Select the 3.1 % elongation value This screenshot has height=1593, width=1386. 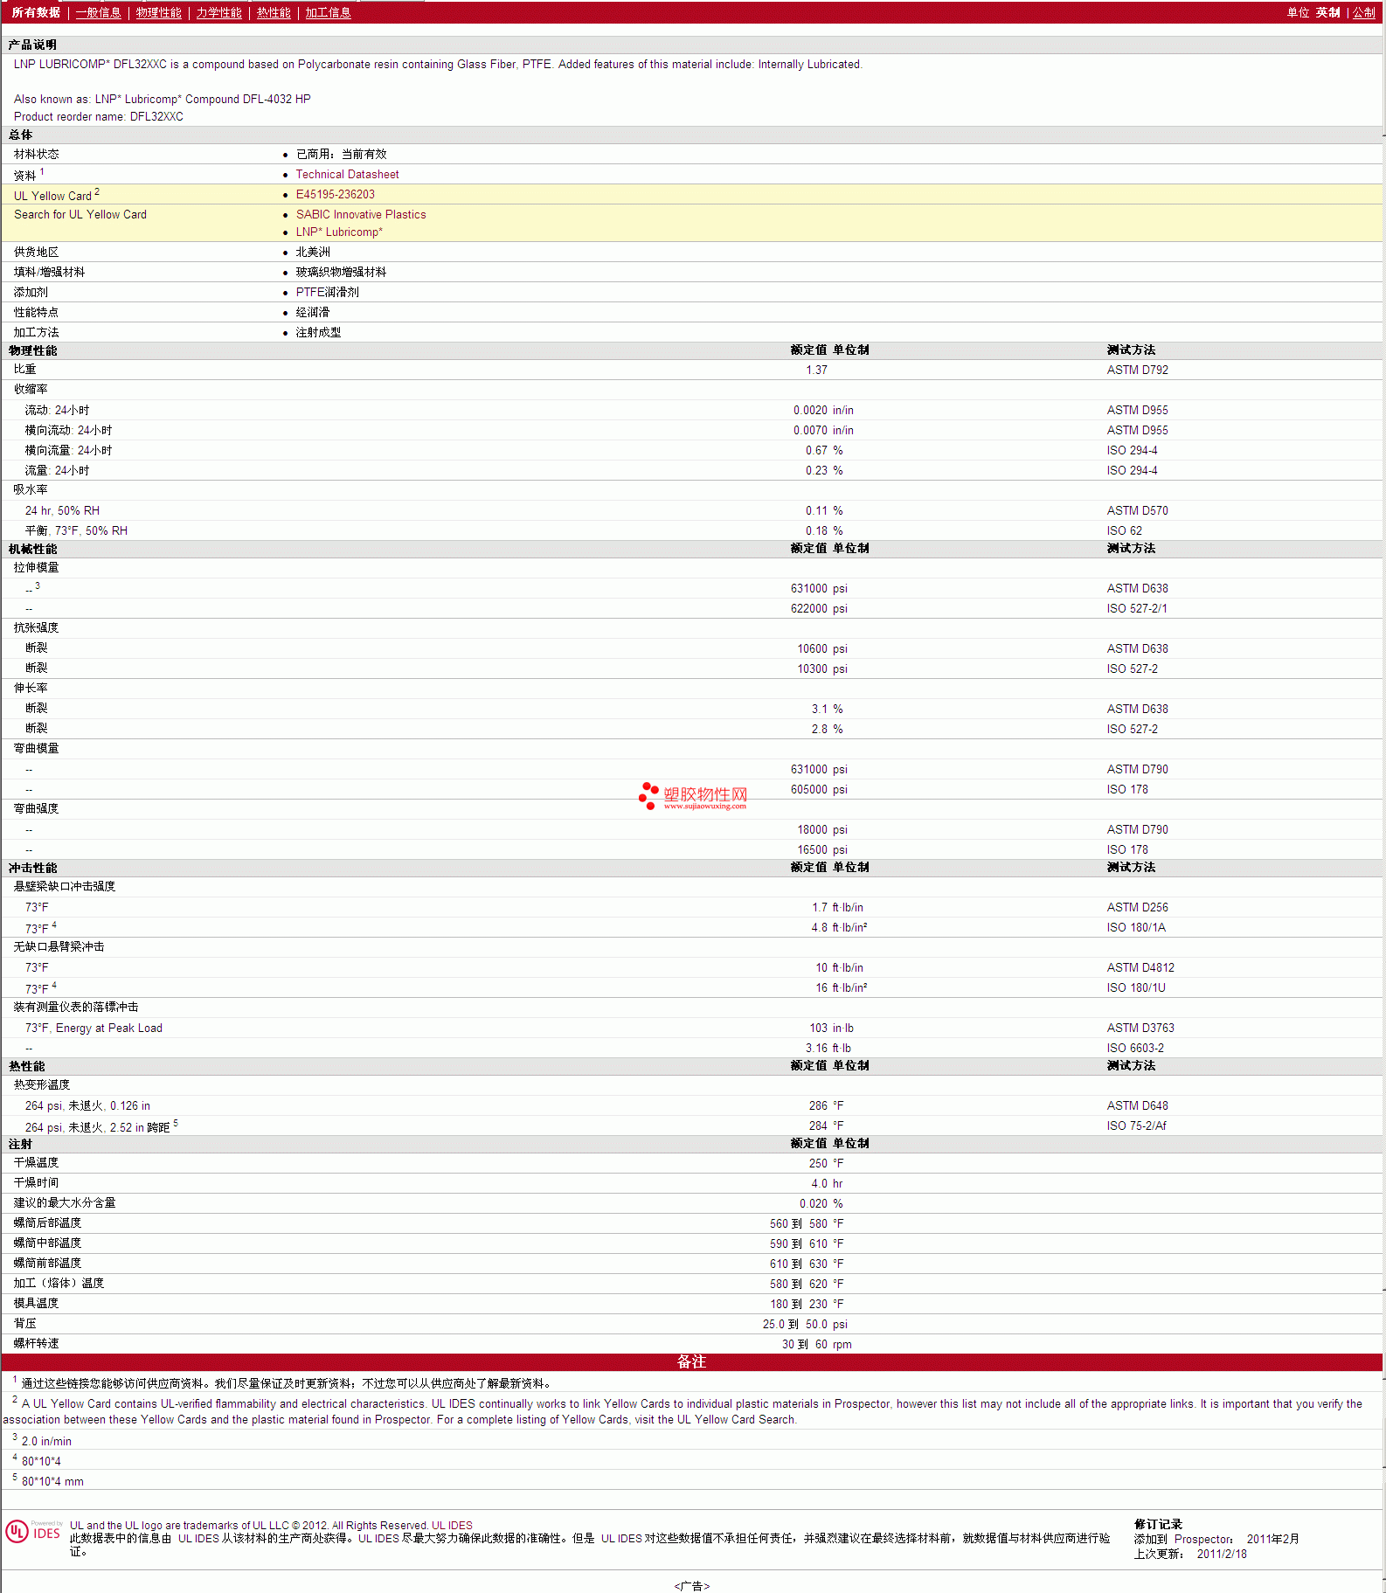827,710
